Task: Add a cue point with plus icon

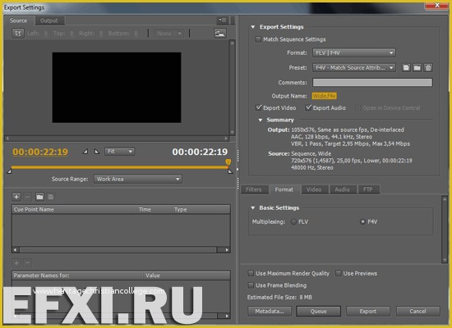Action: (16, 197)
